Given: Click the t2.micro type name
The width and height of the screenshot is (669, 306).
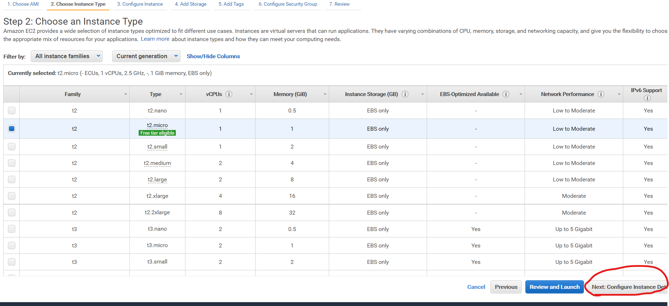Looking at the screenshot, I should coord(157,125).
